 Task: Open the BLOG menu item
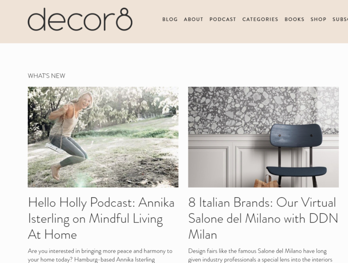pyautogui.click(x=170, y=19)
